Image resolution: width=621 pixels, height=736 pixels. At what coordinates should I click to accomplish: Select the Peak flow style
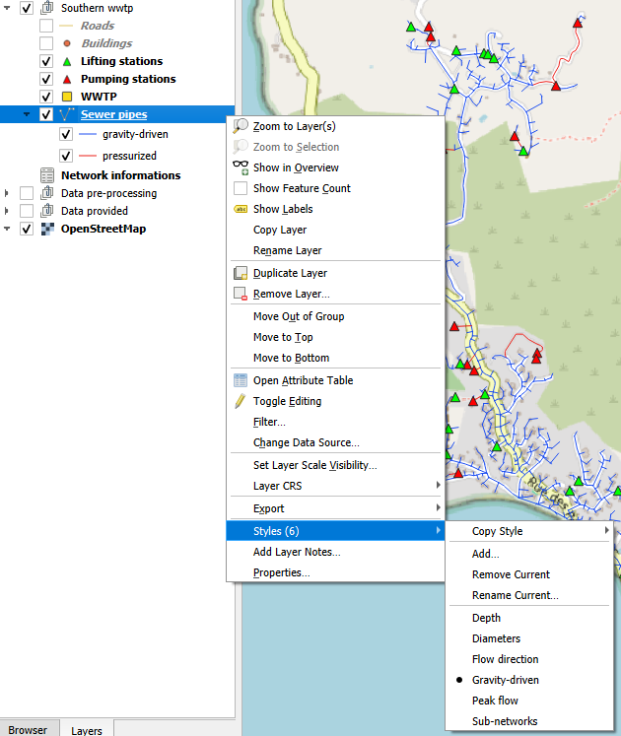click(495, 701)
